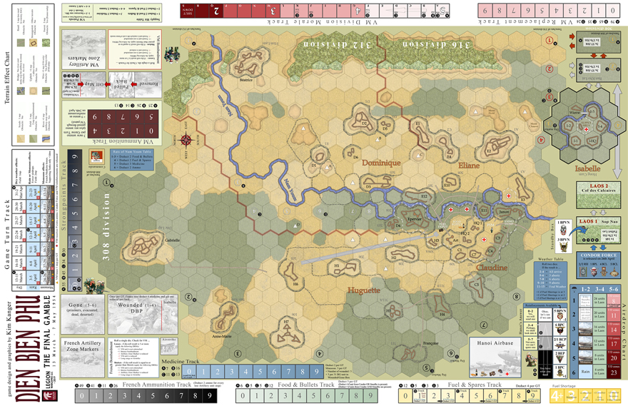Click the Rats of Nam Yoom Table heading
The height and width of the screenshot is (406, 628).
(132, 152)
